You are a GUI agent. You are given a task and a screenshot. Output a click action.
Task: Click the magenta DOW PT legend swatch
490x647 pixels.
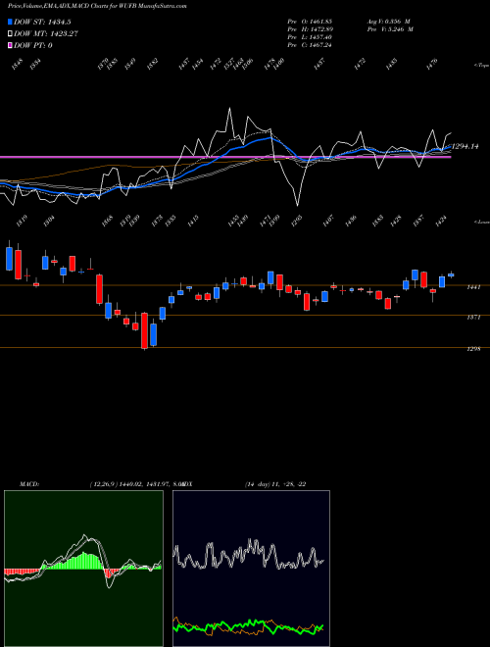10,45
